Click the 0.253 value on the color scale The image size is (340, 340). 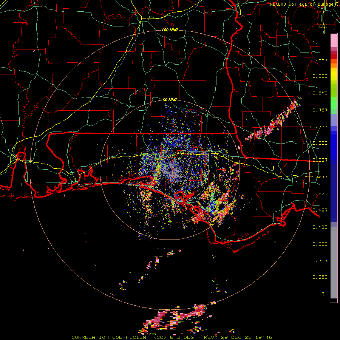click(x=320, y=277)
